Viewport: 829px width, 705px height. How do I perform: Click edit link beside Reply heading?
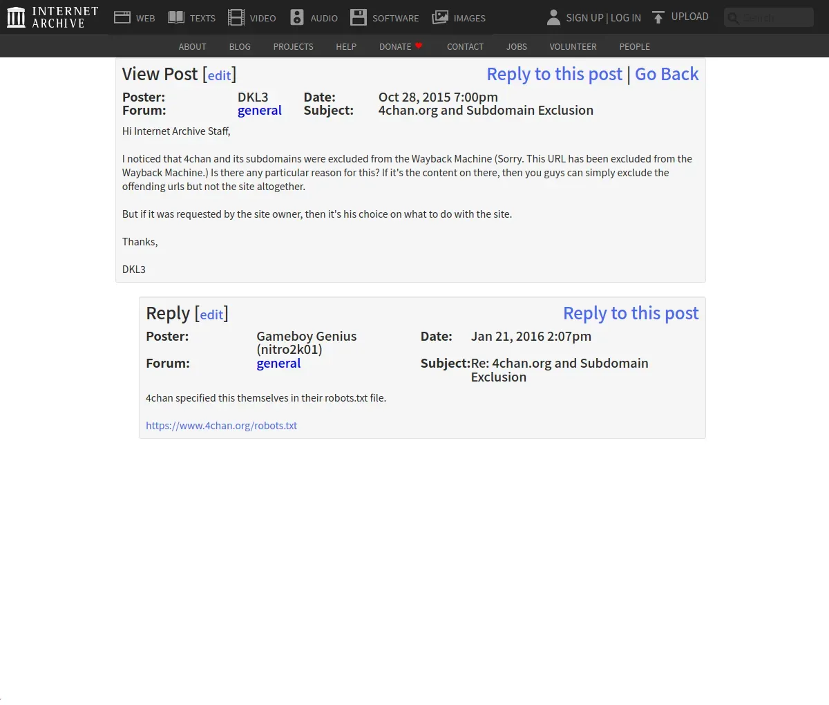click(x=211, y=315)
